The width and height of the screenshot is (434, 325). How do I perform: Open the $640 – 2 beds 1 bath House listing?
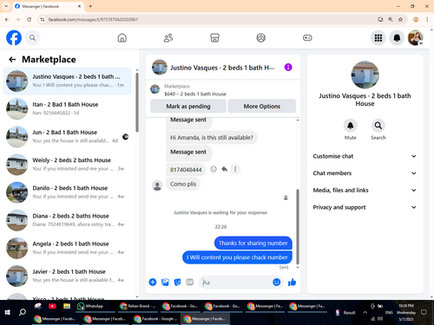[x=195, y=94]
